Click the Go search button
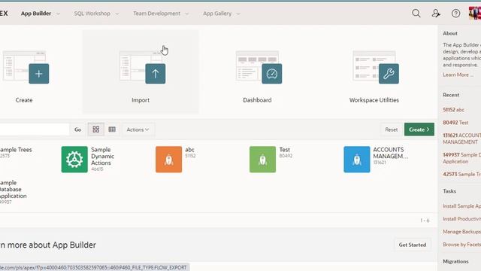Image resolution: width=481 pixels, height=271 pixels. coord(78,129)
